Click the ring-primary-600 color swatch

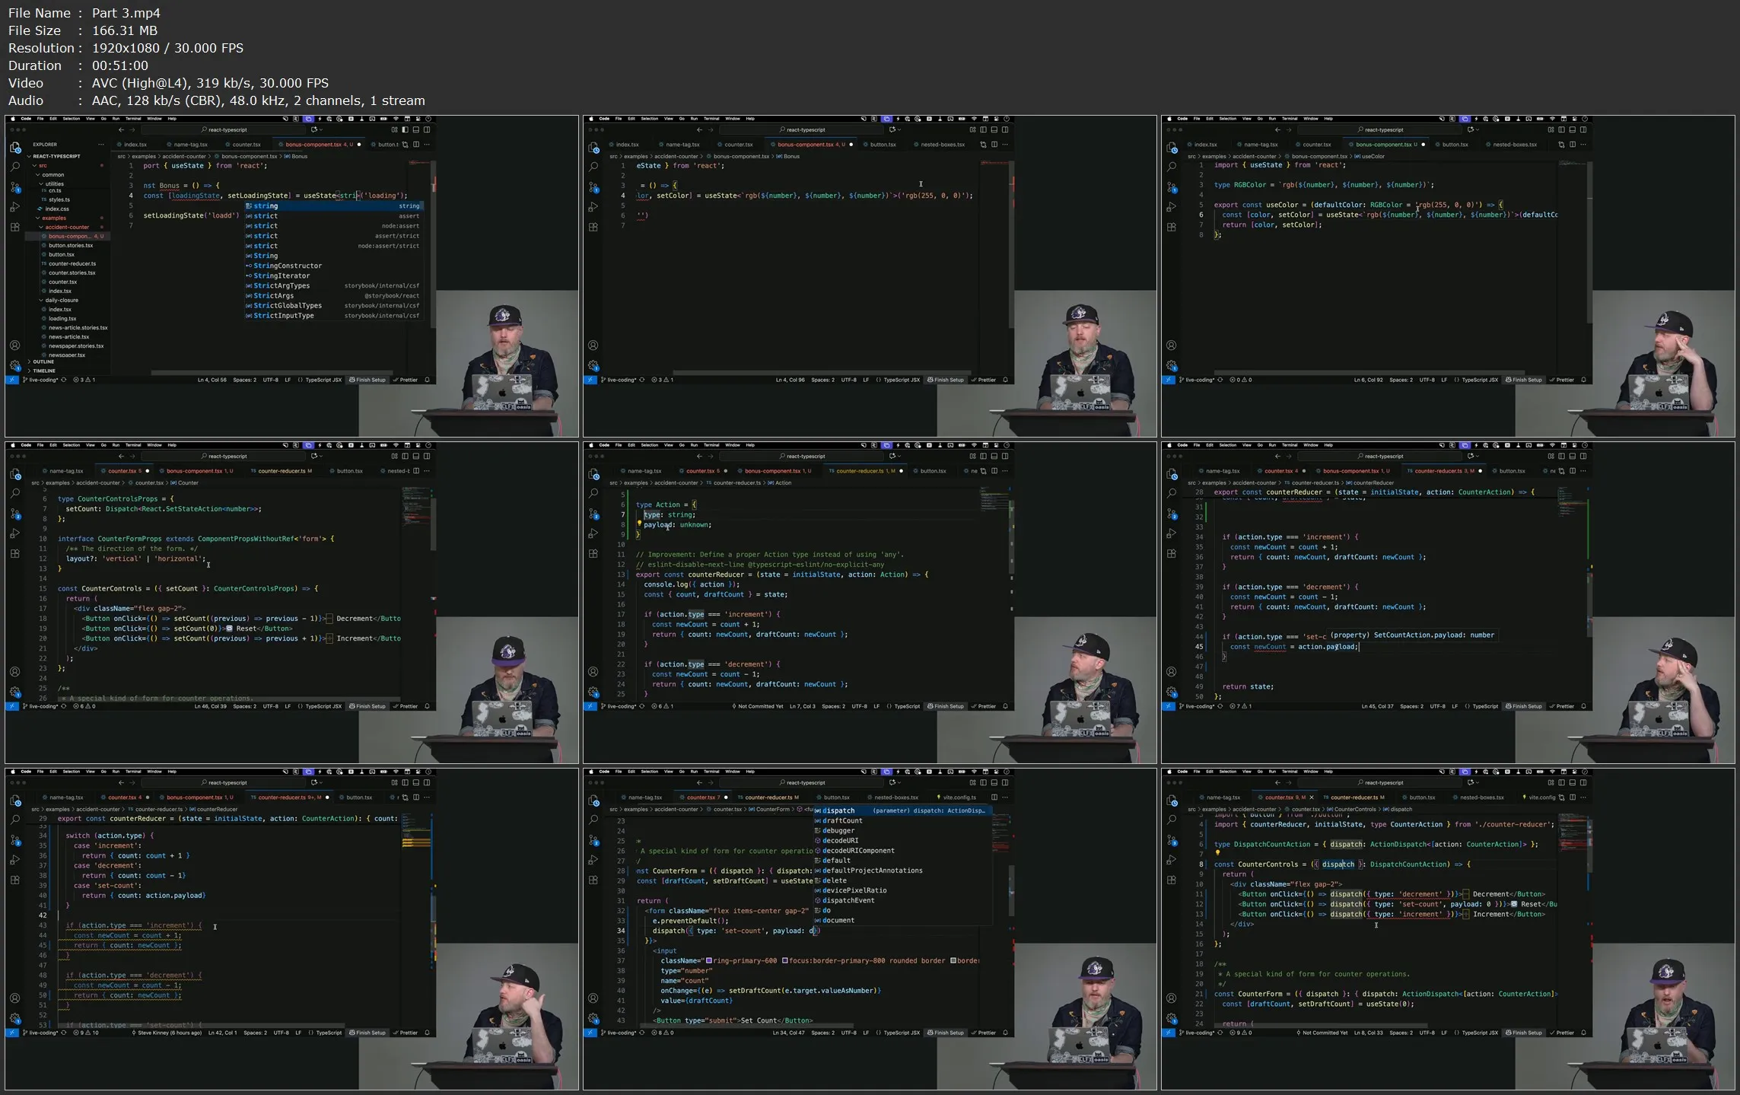point(709,961)
